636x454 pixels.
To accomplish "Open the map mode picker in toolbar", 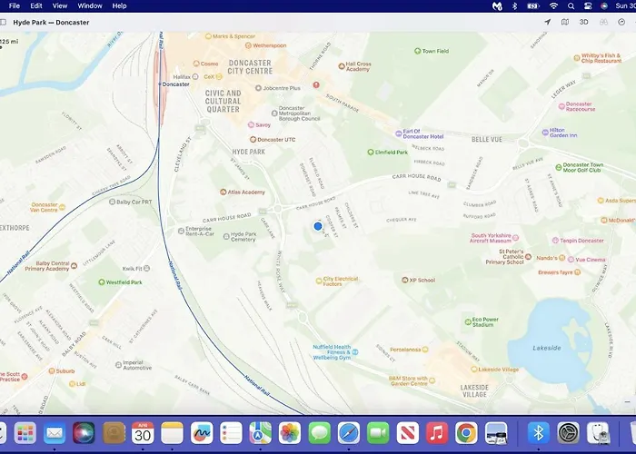I will click(564, 22).
